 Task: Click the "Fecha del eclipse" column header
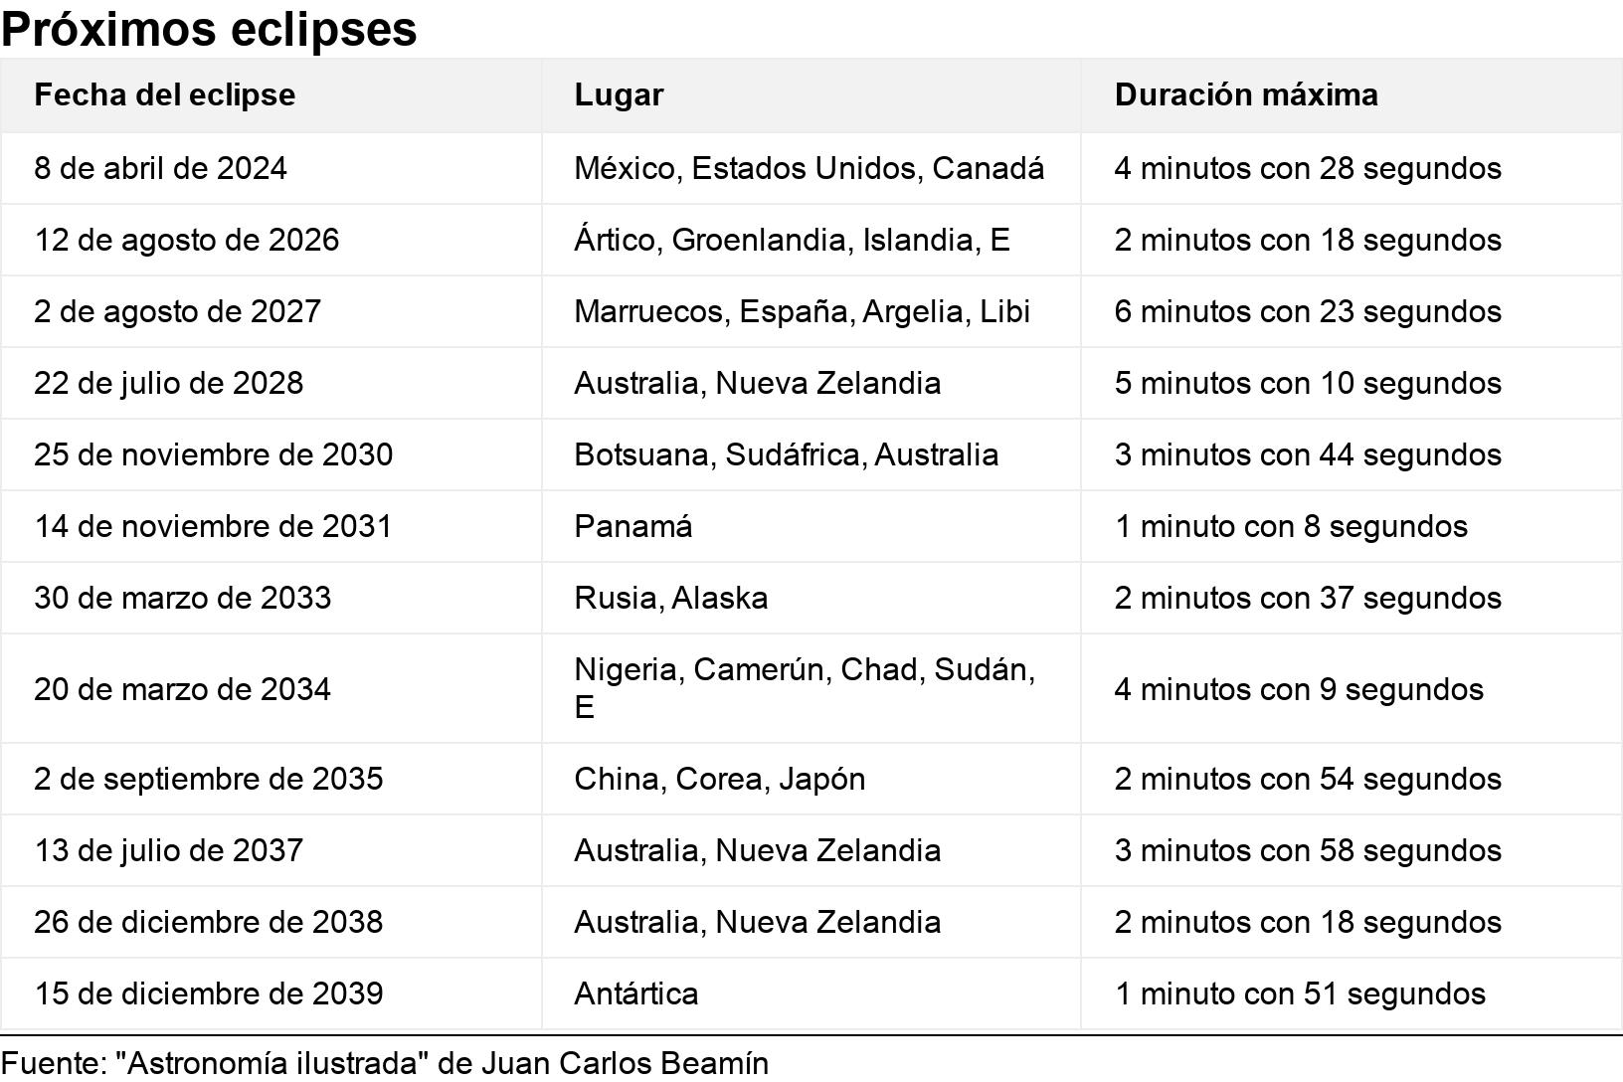(165, 94)
